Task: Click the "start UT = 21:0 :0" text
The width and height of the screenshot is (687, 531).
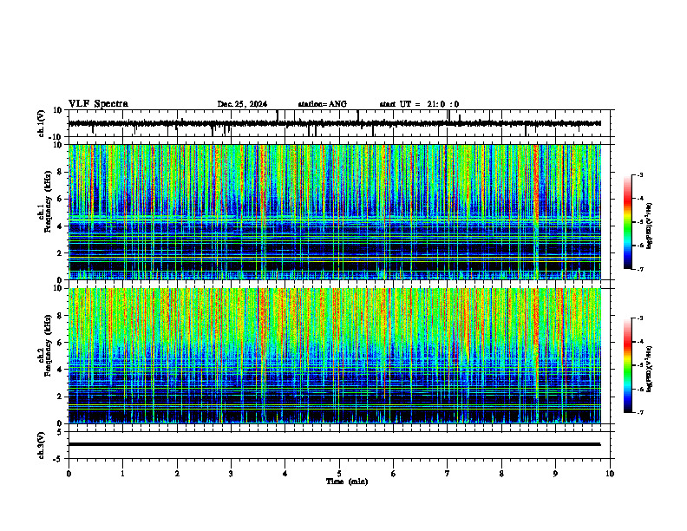Action: (x=419, y=104)
